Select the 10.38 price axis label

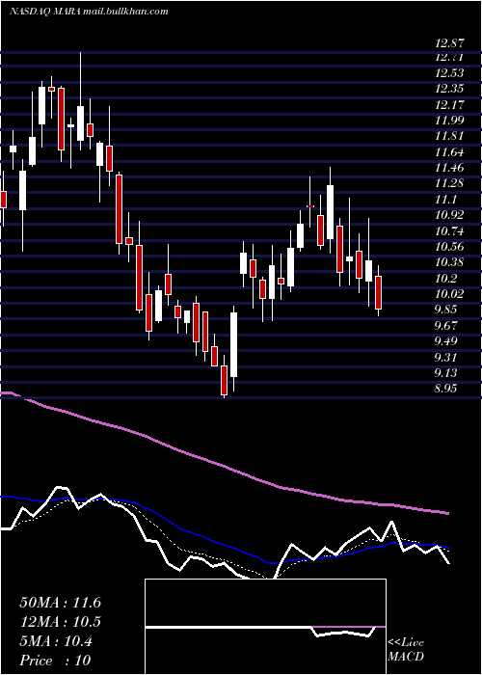(450, 262)
